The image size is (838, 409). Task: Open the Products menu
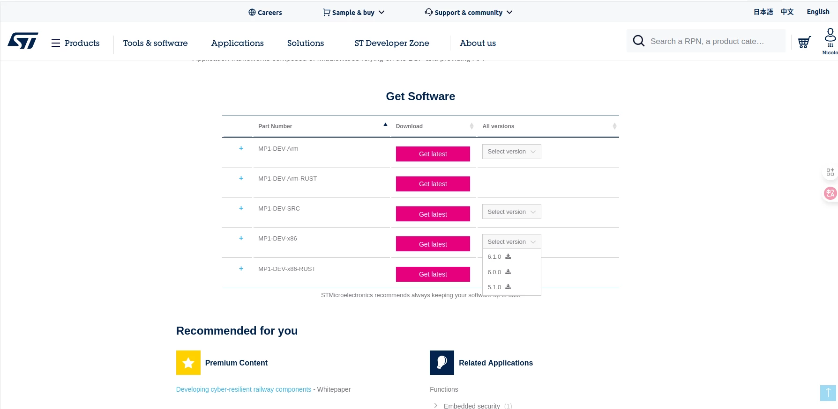pyautogui.click(x=75, y=43)
